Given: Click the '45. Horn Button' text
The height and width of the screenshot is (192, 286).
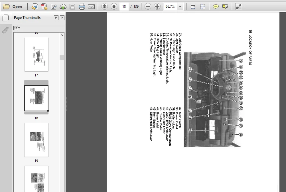Looking at the screenshot, I should coord(154,117).
